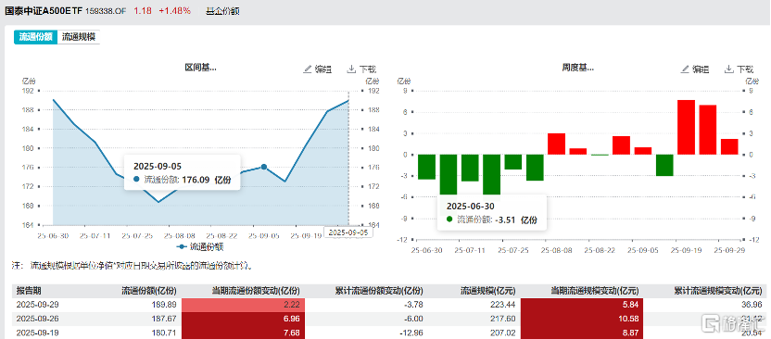Click the +1.48% change figure
The height and width of the screenshot is (339, 771).
coord(174,10)
